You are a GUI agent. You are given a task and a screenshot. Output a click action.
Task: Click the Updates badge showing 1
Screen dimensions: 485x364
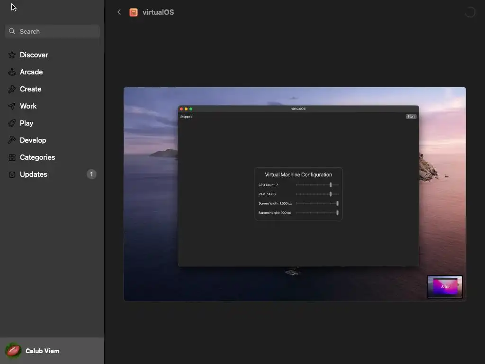coord(91,174)
